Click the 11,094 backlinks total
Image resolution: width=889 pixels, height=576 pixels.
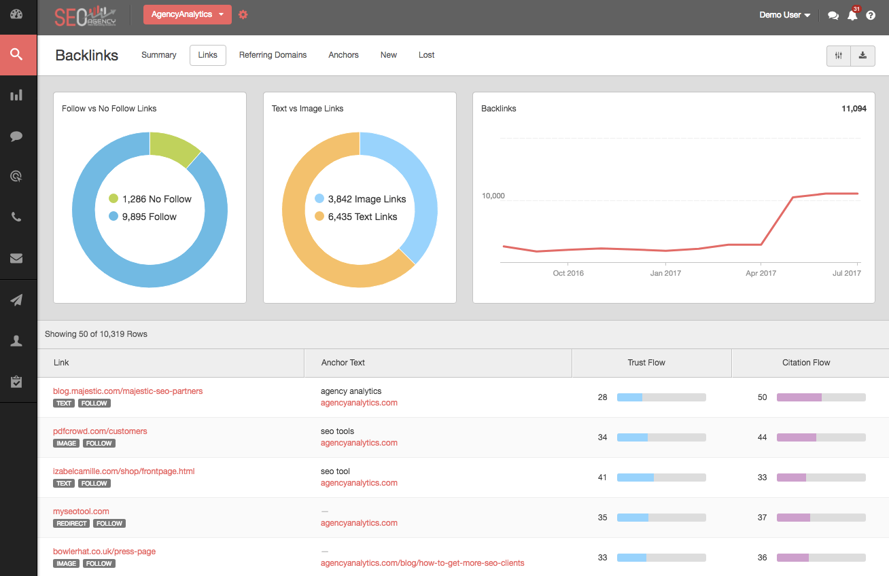coord(854,109)
